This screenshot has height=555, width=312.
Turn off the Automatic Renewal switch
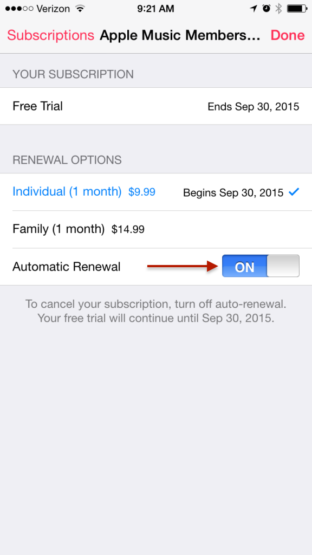coord(261,266)
